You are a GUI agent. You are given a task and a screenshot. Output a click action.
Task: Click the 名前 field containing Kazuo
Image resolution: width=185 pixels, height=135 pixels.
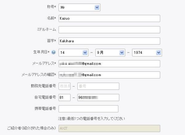tap(109, 18)
